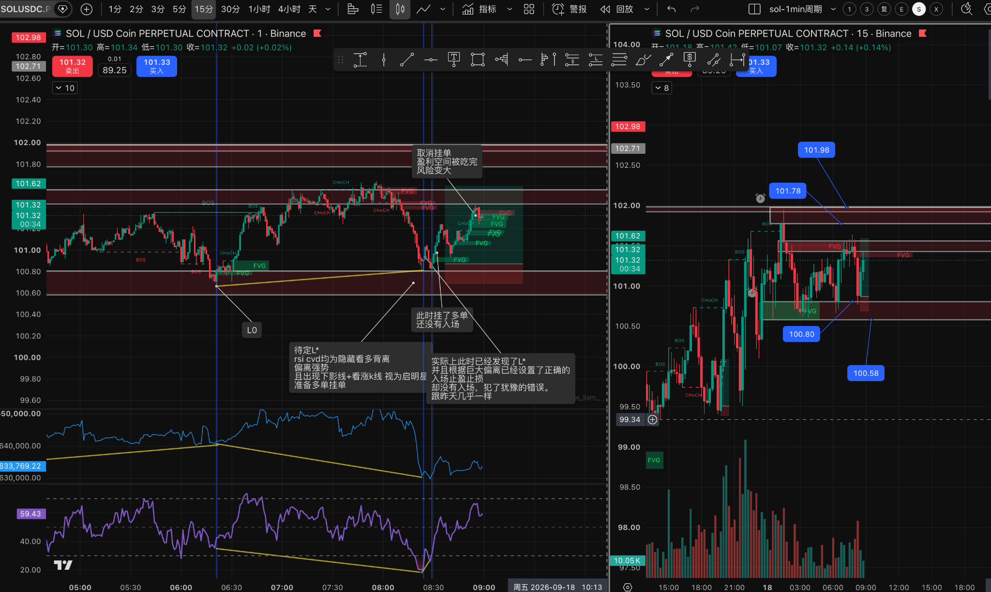Collapse right chart indicator legend showing 8
991x592 pixels.
pyautogui.click(x=661, y=88)
